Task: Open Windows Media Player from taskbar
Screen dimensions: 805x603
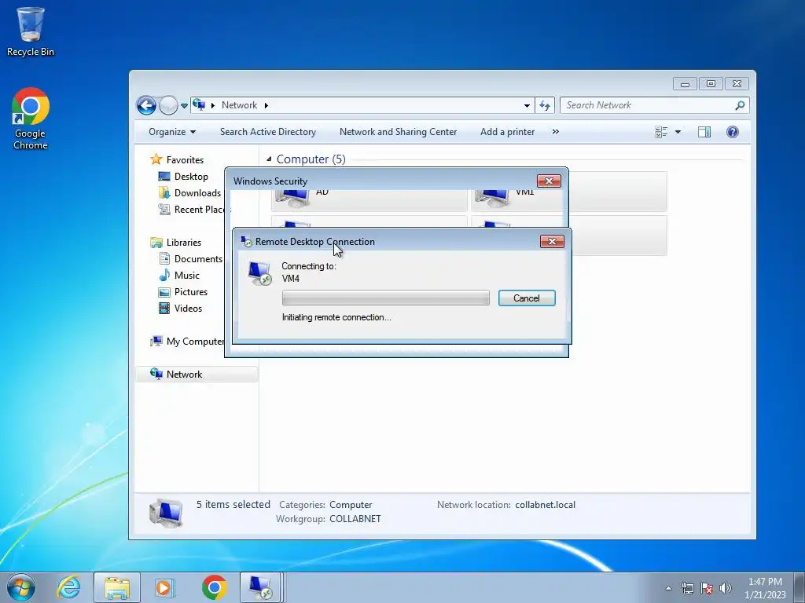Action: click(x=164, y=587)
